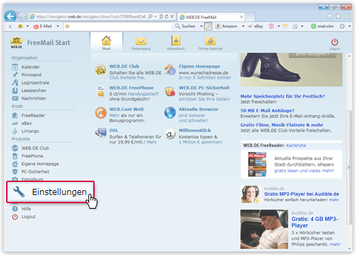This screenshot has width=356, height=255.
Task: Click the WEB.DE toolbar logo icon
Action: (x=20, y=27)
